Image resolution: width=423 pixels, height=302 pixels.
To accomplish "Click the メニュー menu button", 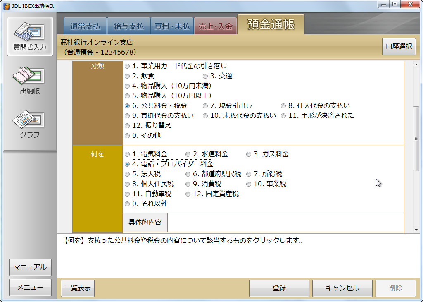I will pyautogui.click(x=30, y=288).
